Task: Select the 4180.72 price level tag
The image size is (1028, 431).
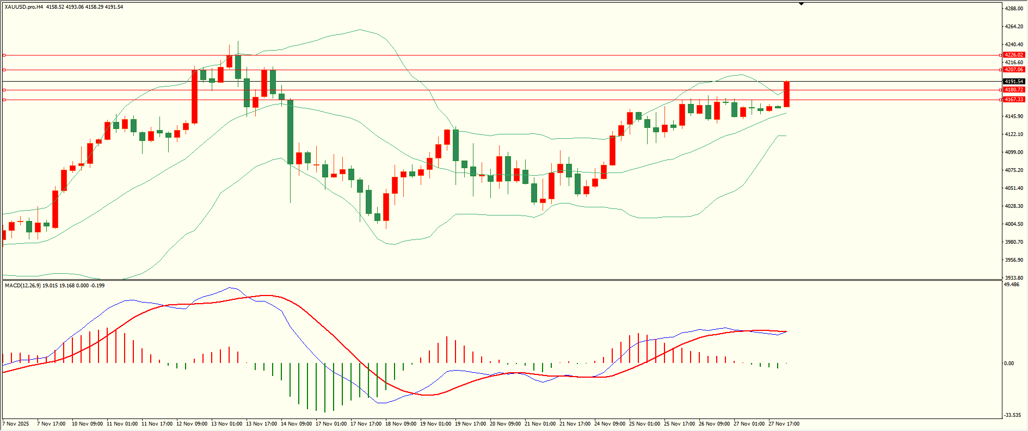Action: [x=1014, y=90]
